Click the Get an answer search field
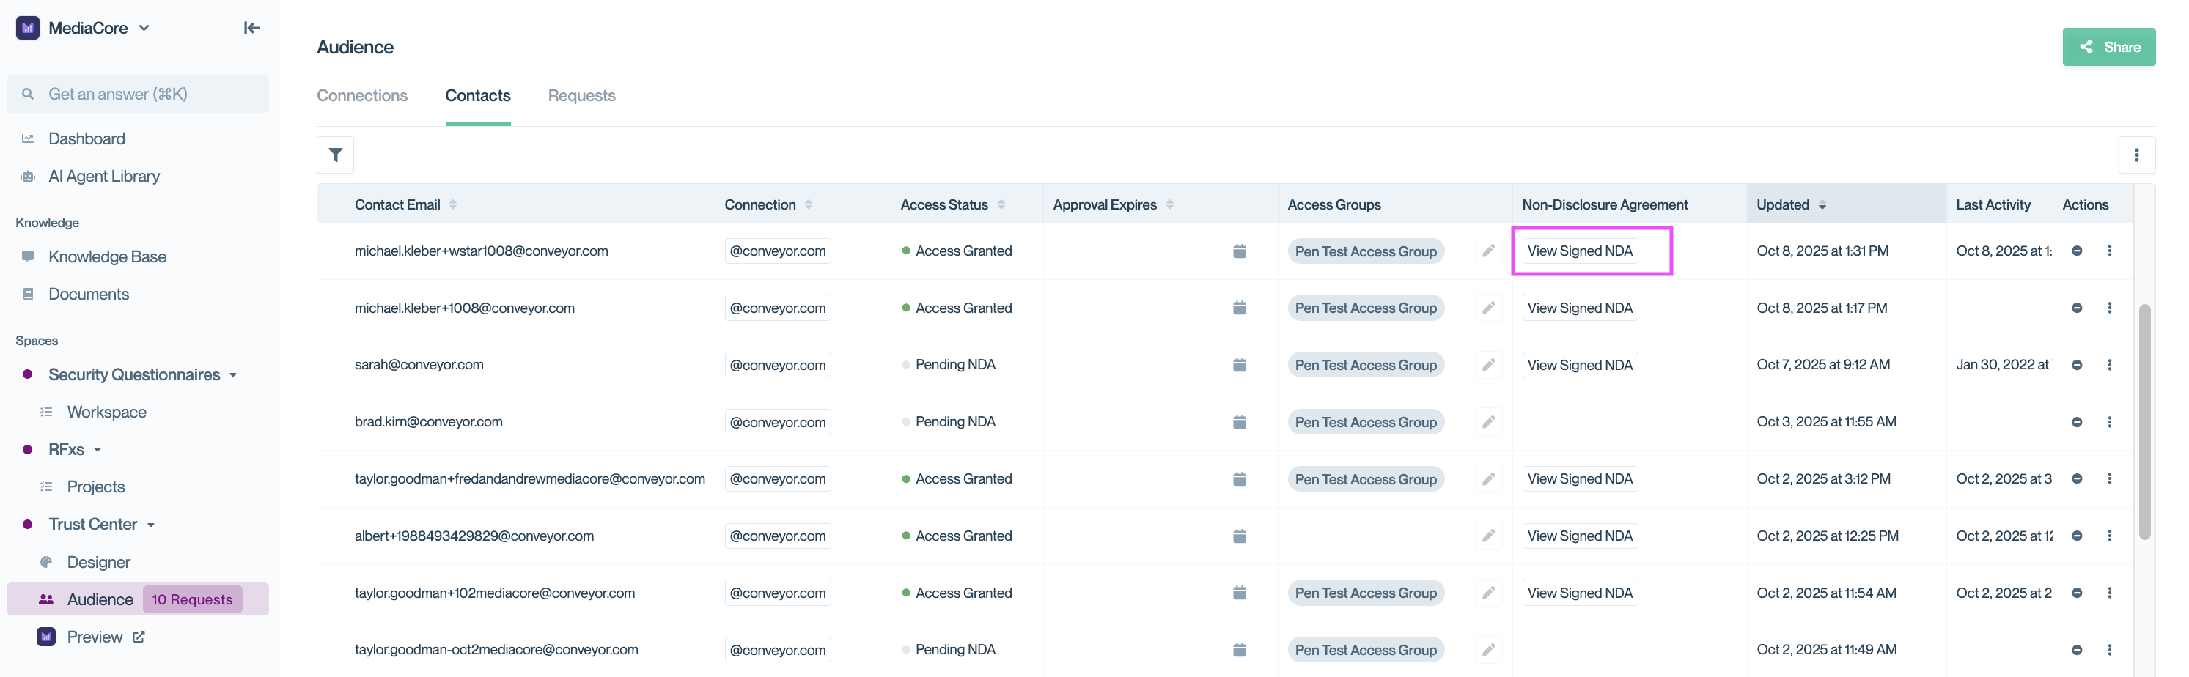The height and width of the screenshot is (677, 2189). tap(138, 94)
